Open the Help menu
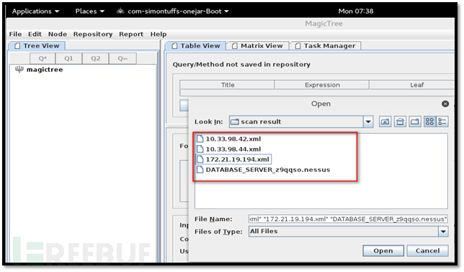 [x=159, y=34]
